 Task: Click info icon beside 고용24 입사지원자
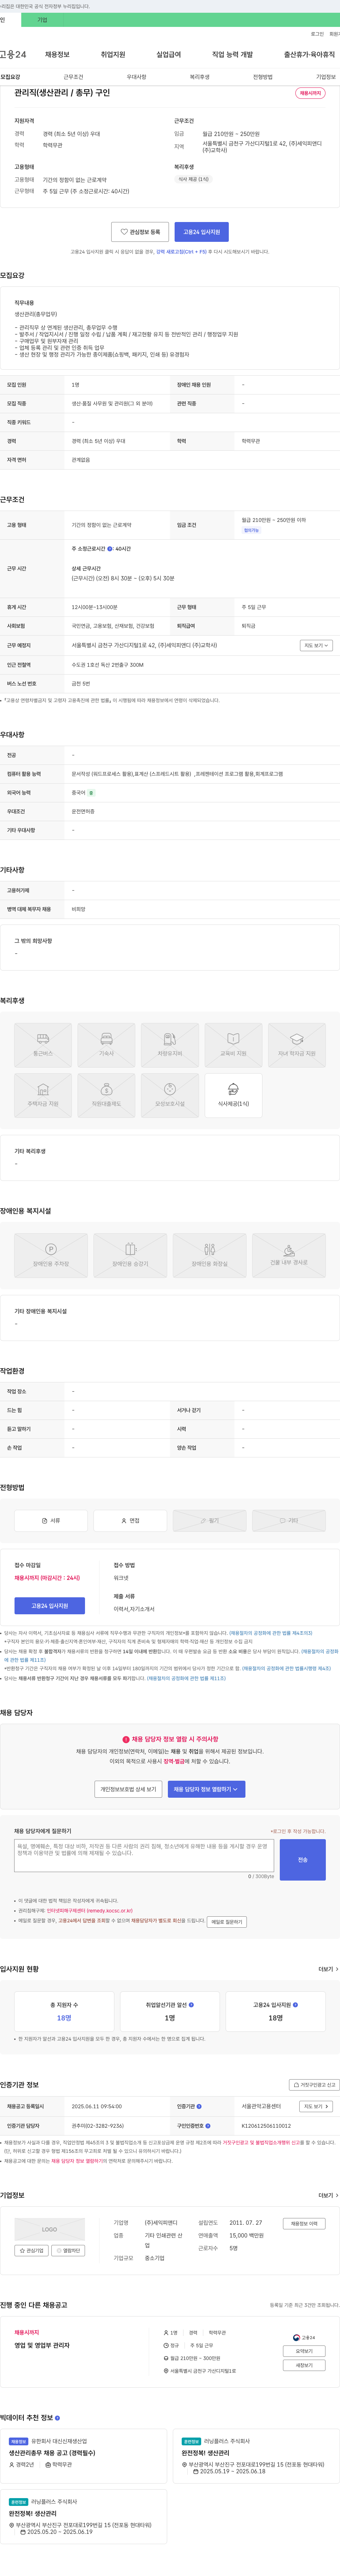click(x=295, y=2005)
